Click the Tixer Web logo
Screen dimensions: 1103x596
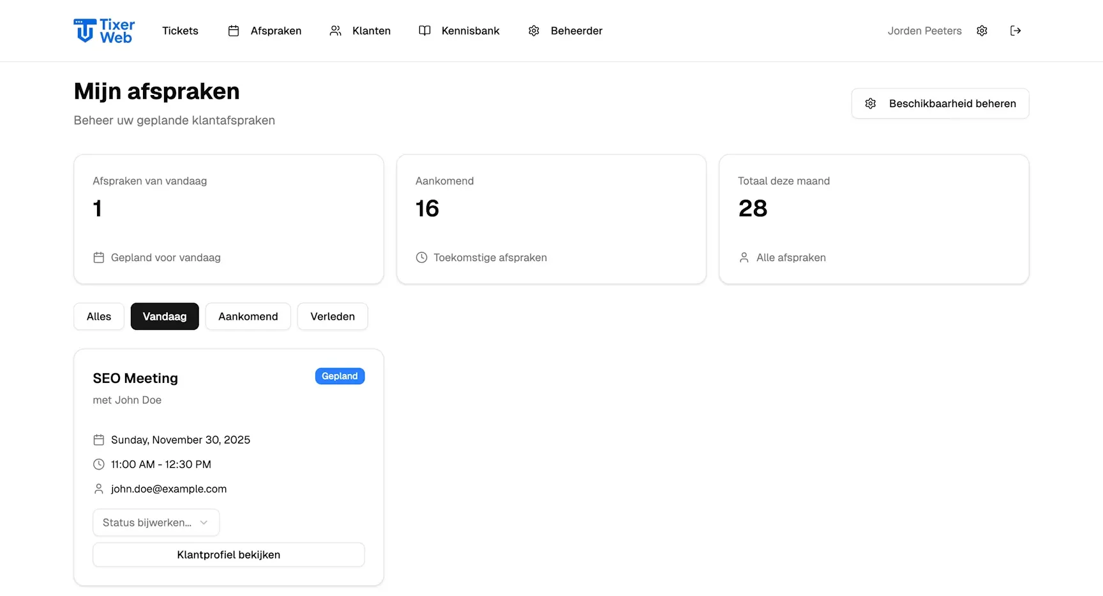104,31
